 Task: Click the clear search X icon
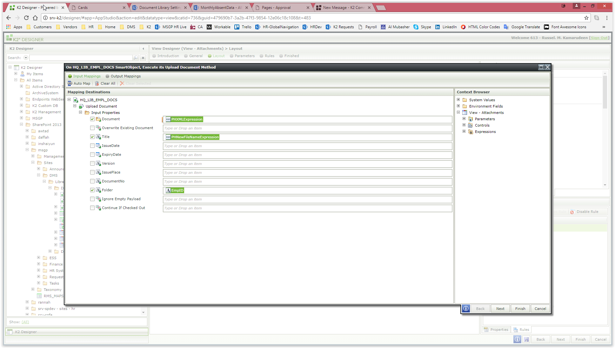pos(143,58)
